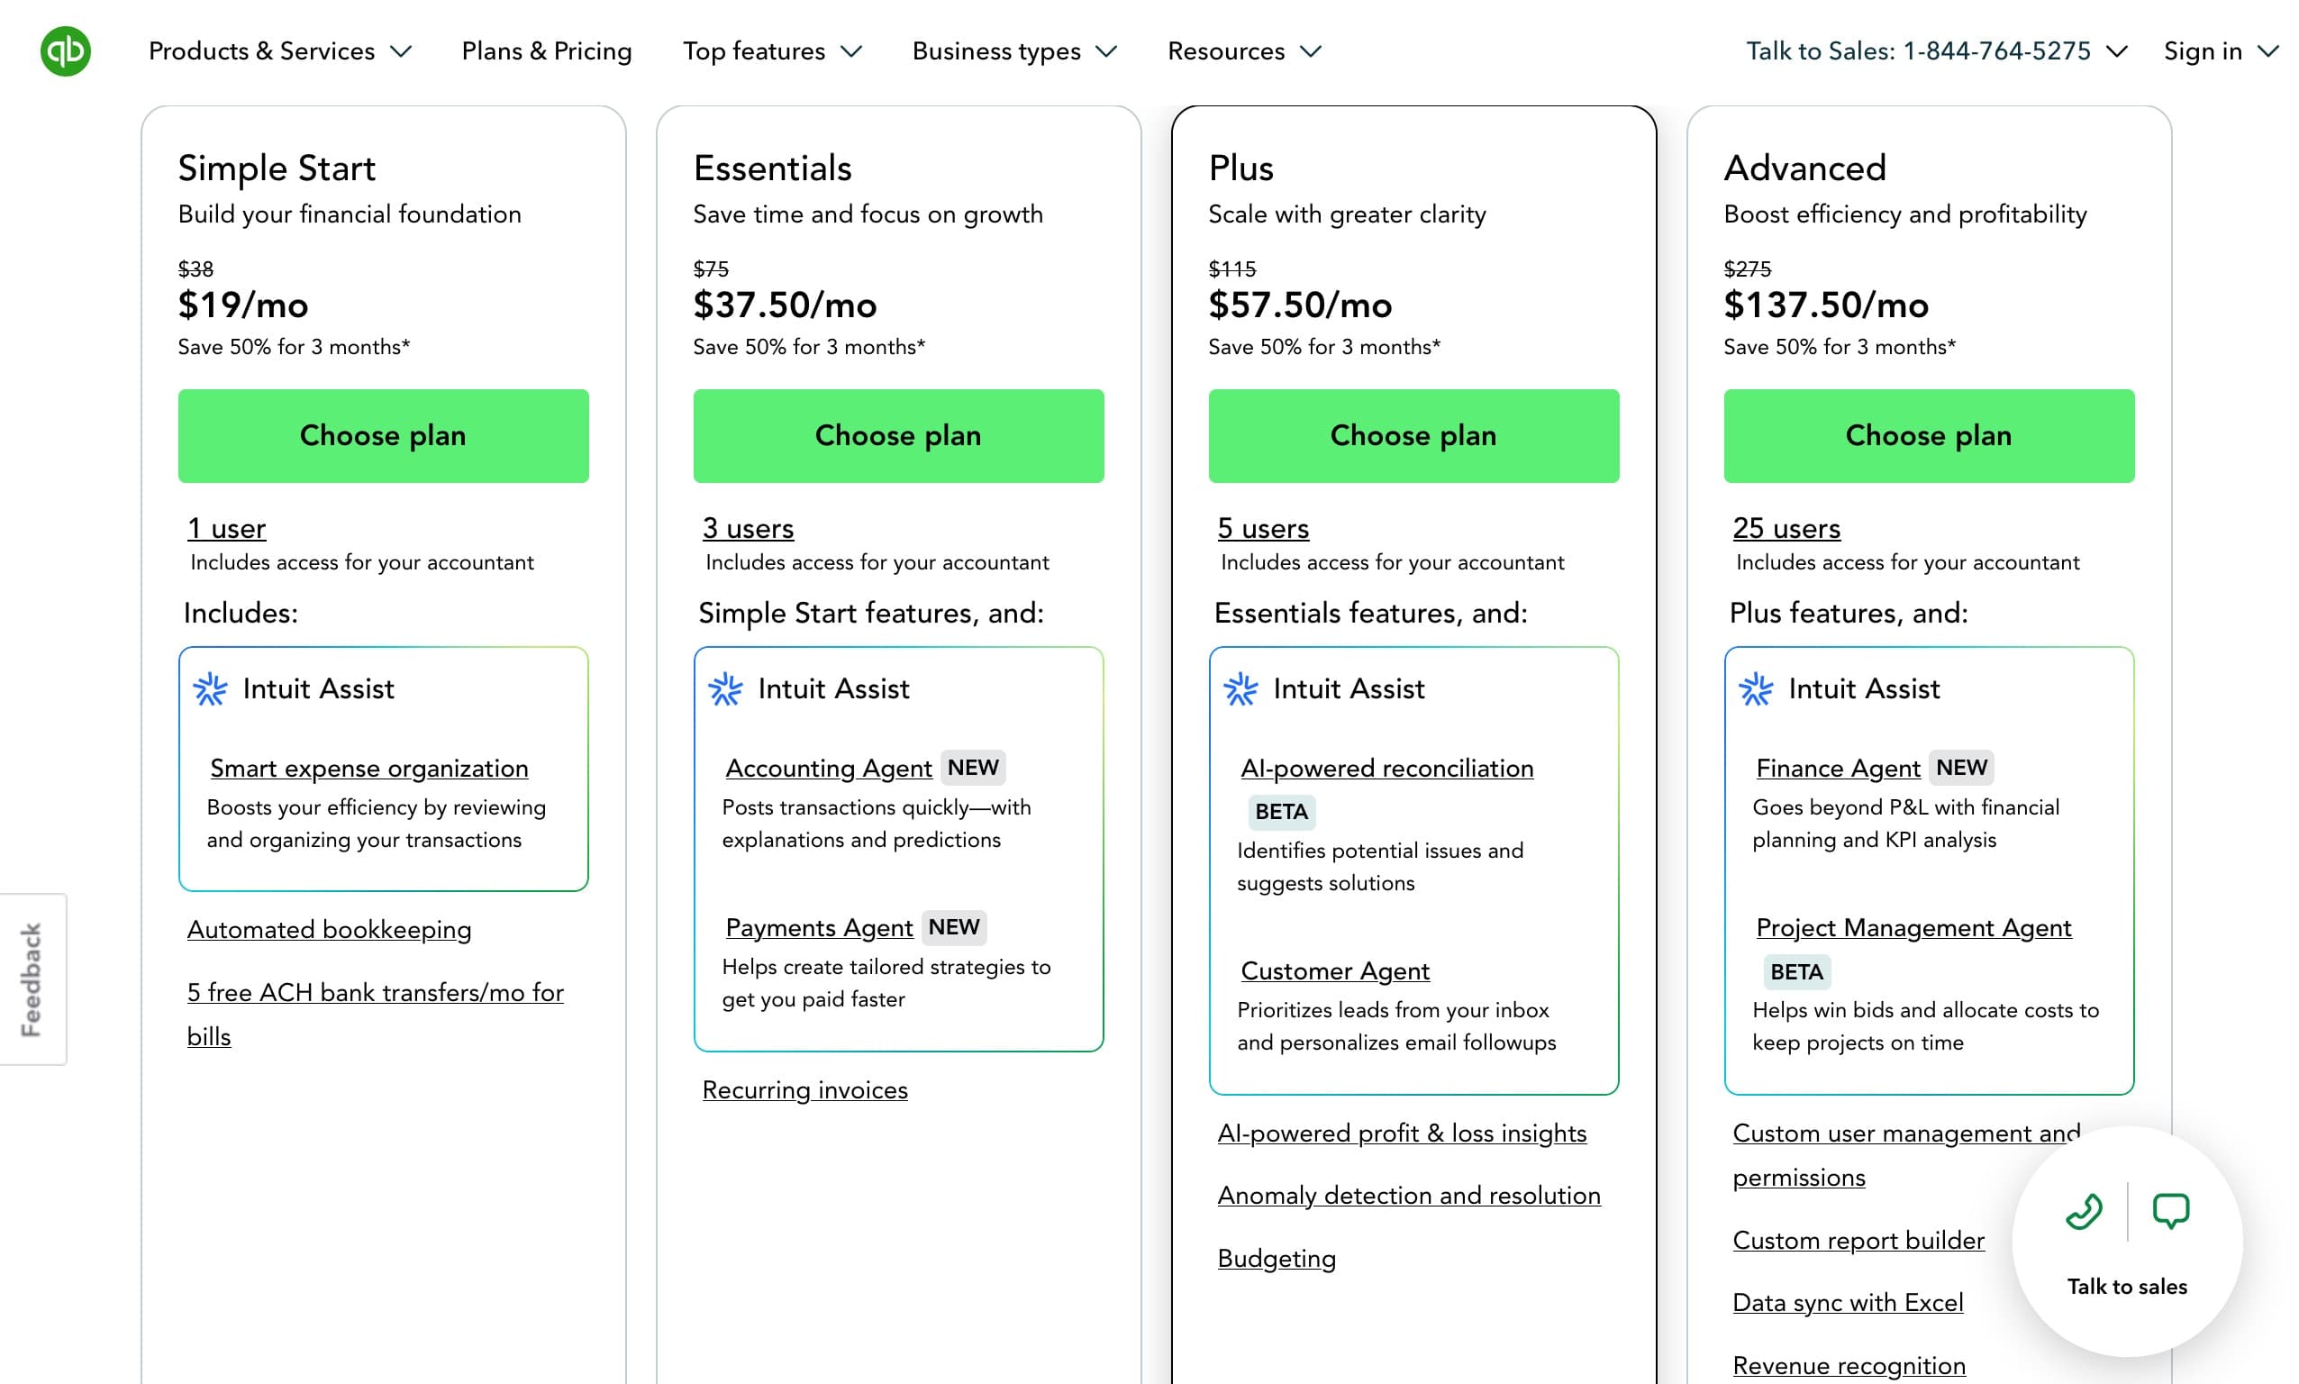Click the chat bubble icon in Talk to sales widget
This screenshot has width=2299, height=1384.
tap(2171, 1210)
